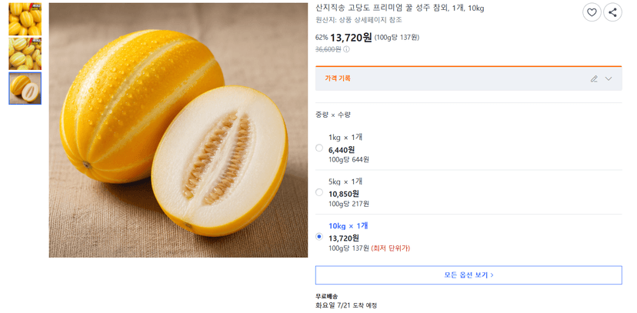
Task: Click the 무료배송 delivery text
Action: tap(327, 296)
